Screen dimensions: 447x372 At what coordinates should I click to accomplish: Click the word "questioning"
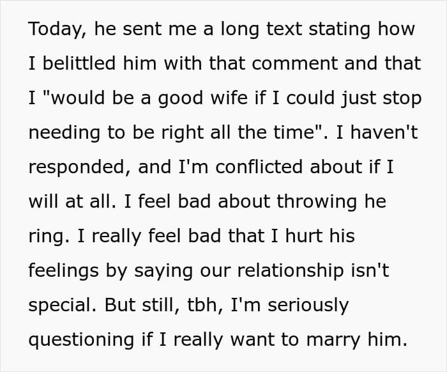(81, 340)
